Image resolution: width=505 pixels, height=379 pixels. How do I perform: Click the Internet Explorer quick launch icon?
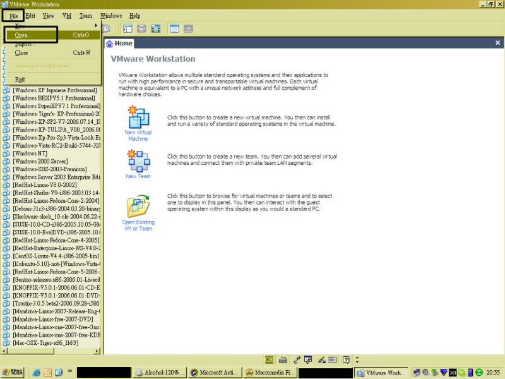37,373
